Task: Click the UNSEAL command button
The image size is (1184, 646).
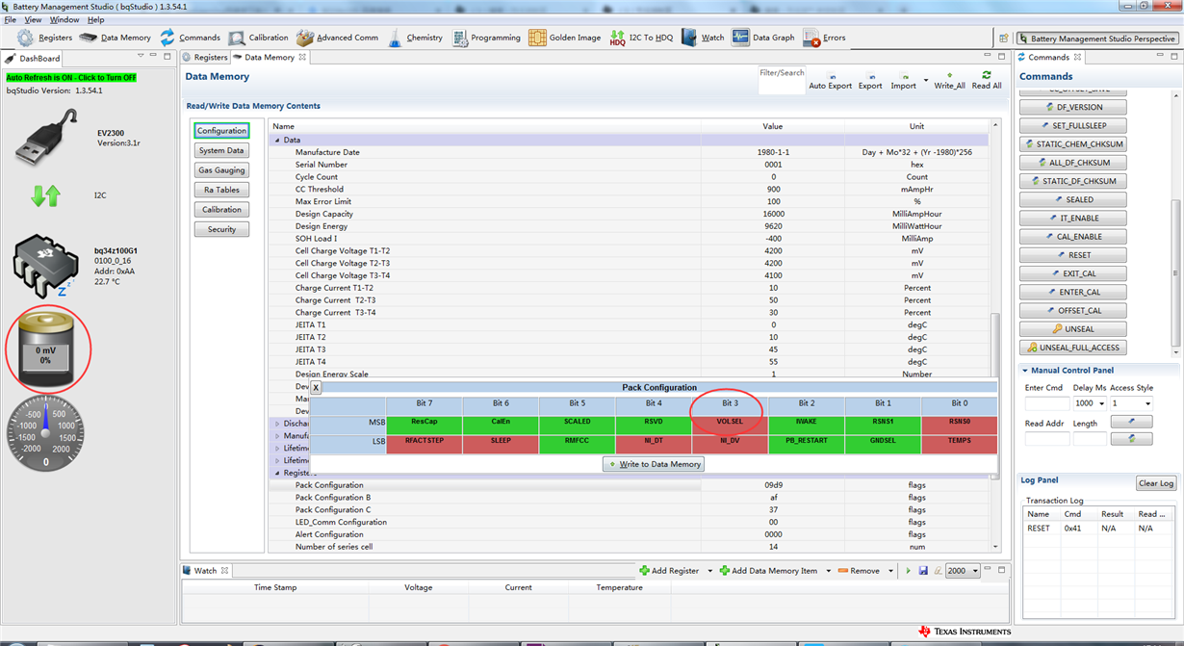Action: pyautogui.click(x=1072, y=329)
